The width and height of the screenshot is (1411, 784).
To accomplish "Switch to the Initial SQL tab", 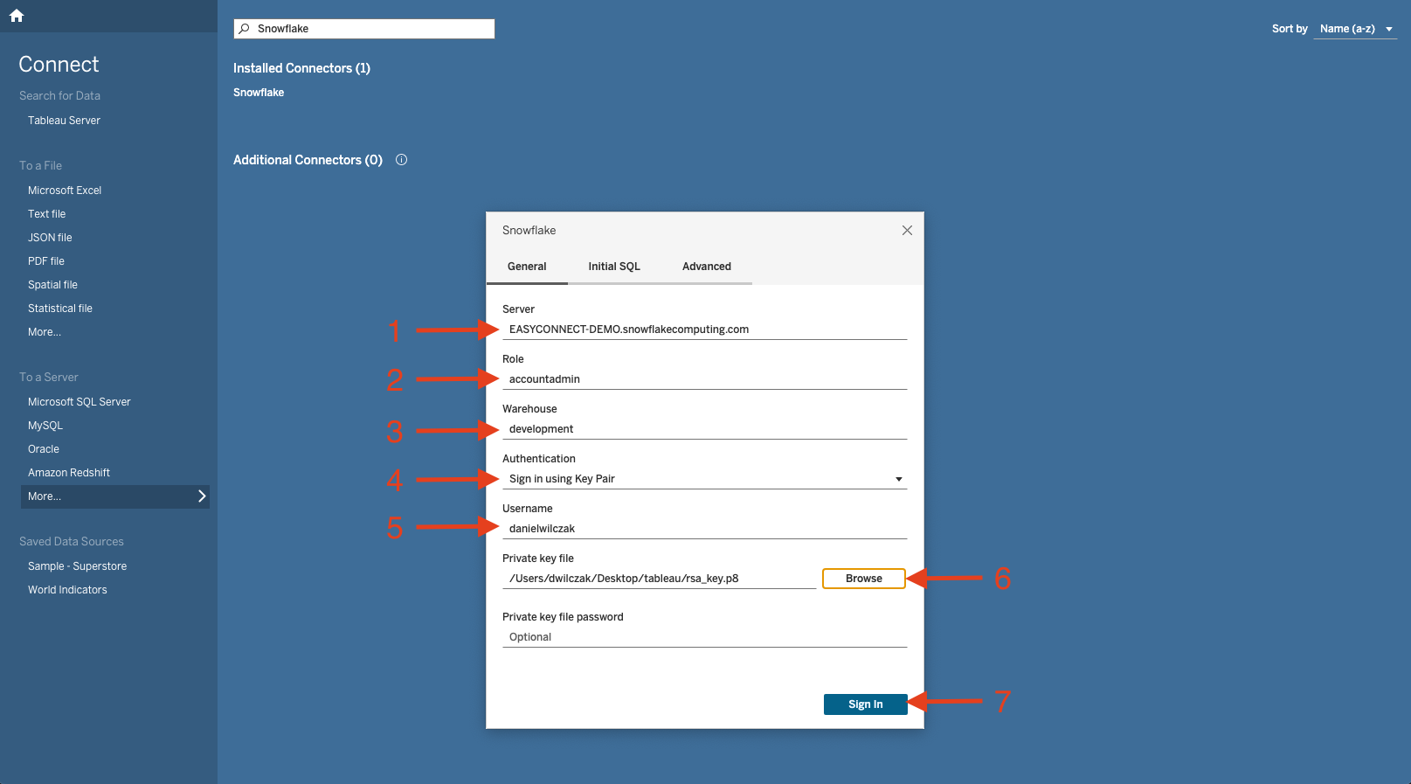I will point(614,267).
